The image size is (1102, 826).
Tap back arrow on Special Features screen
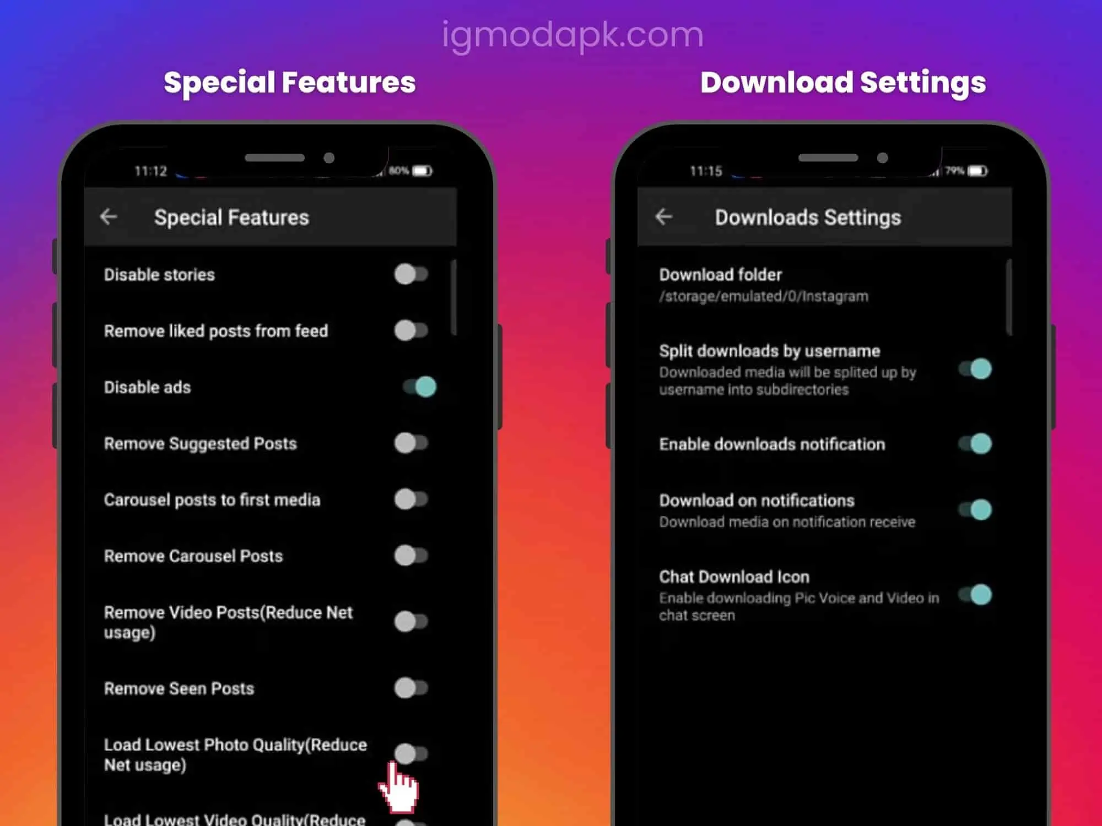[x=107, y=217]
